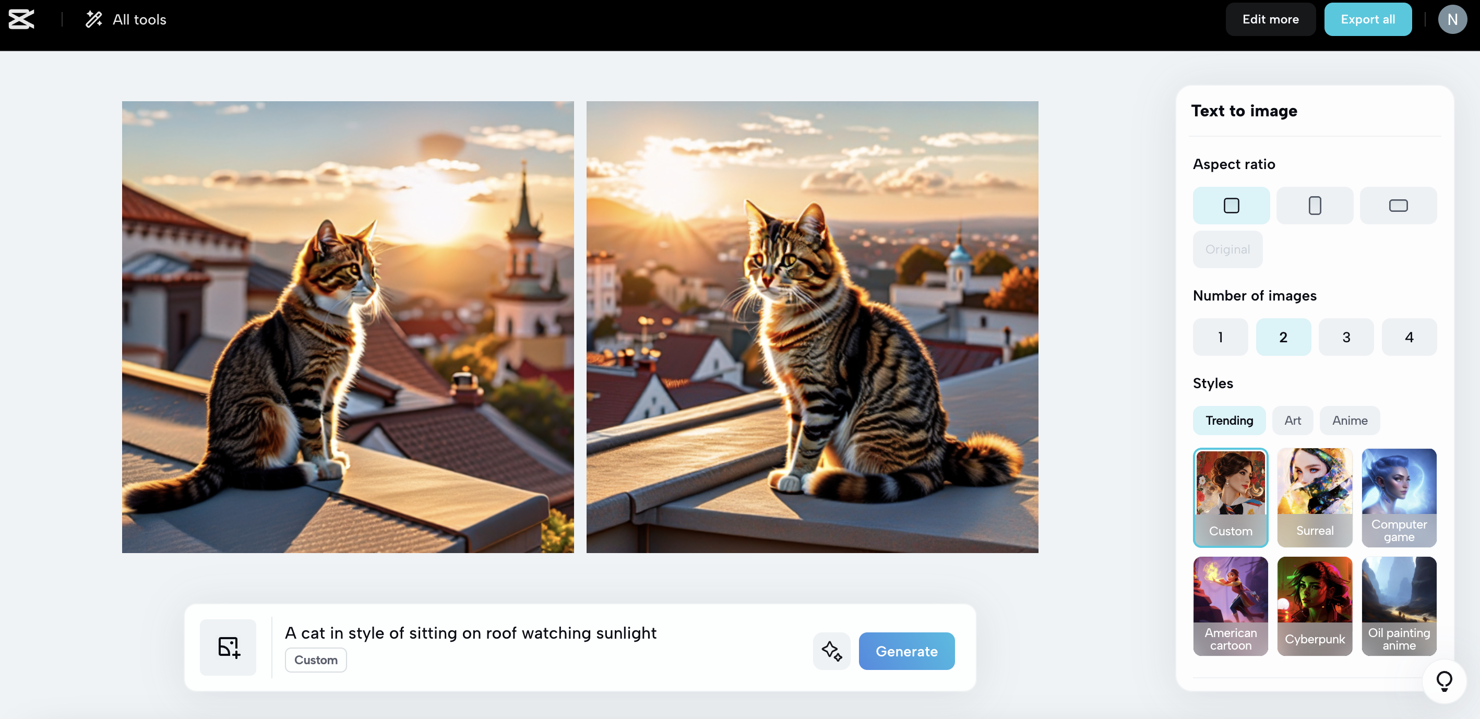1480x719 pixels.
Task: Click the sparkle prompt enhance icon
Action: click(x=831, y=651)
